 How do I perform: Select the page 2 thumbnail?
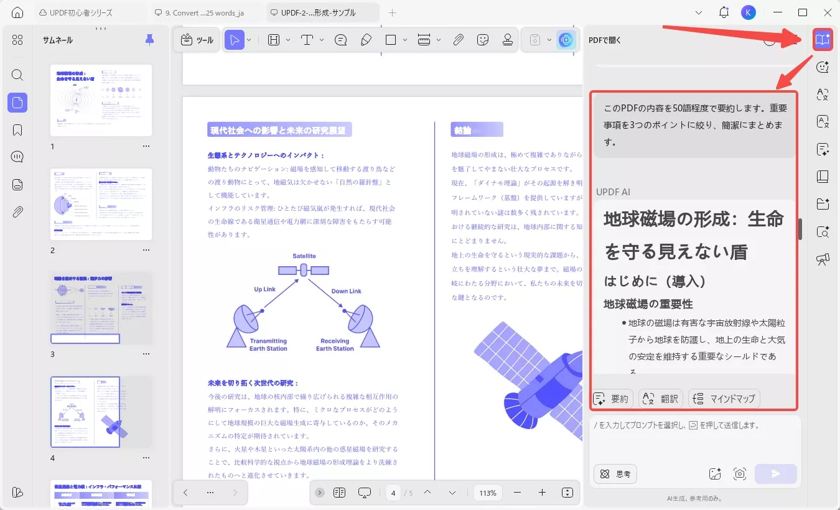click(101, 204)
